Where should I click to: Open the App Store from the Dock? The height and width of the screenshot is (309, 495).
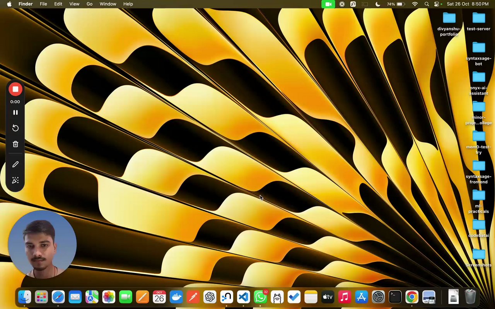coord(361,297)
